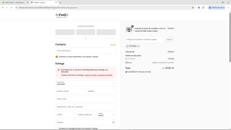Open the site information icon in the address bar

17,8
